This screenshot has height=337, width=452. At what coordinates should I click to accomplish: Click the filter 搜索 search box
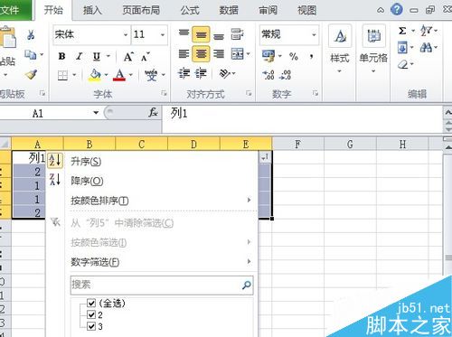point(162,285)
